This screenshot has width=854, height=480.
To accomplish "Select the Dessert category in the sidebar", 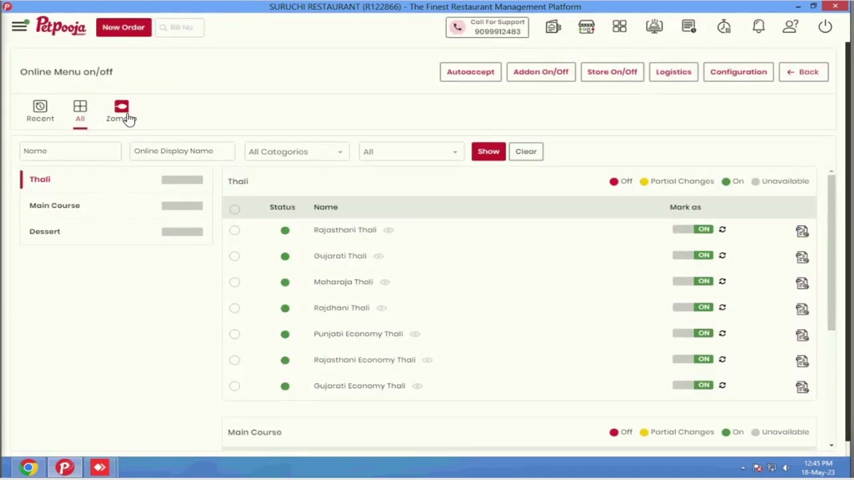I will tap(116, 231).
